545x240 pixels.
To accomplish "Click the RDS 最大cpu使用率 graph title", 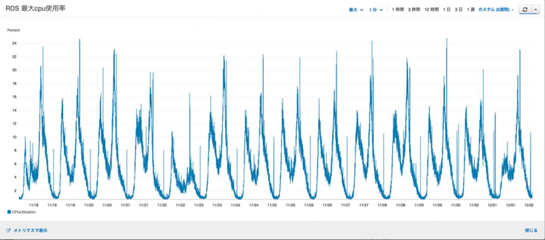I will tap(35, 8).
